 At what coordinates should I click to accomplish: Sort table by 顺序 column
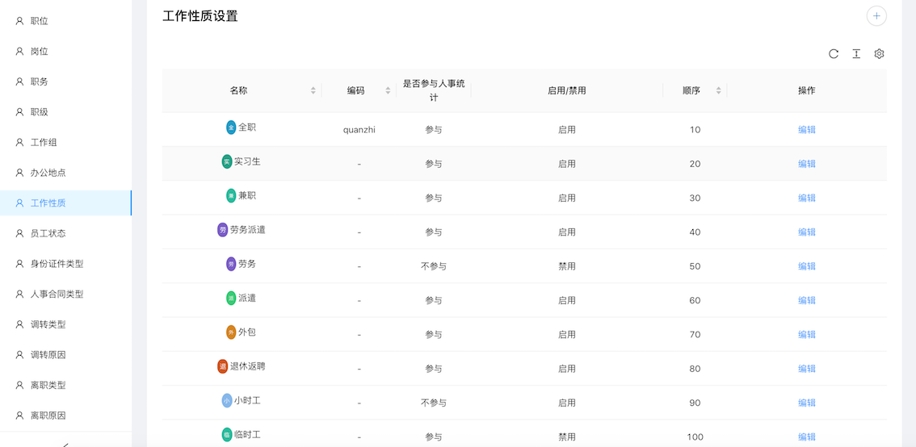(718, 90)
